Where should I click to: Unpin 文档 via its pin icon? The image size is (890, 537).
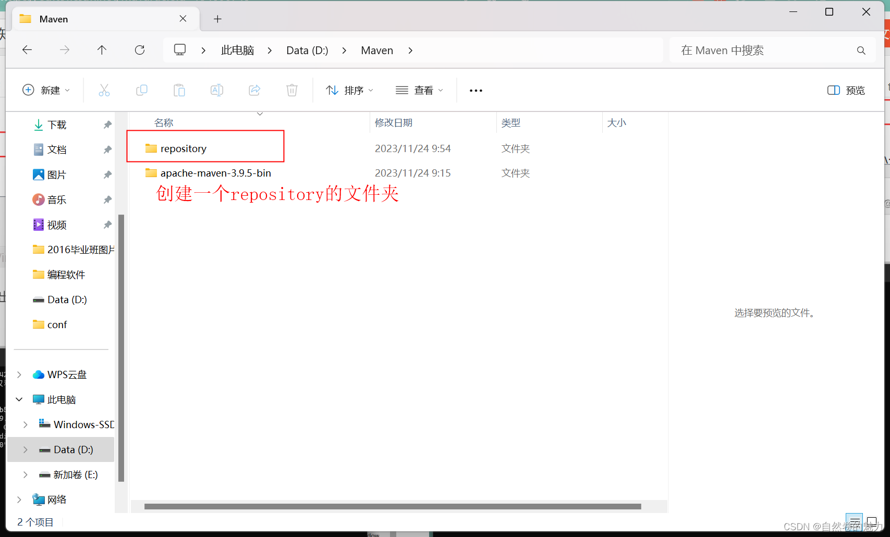pyautogui.click(x=107, y=149)
